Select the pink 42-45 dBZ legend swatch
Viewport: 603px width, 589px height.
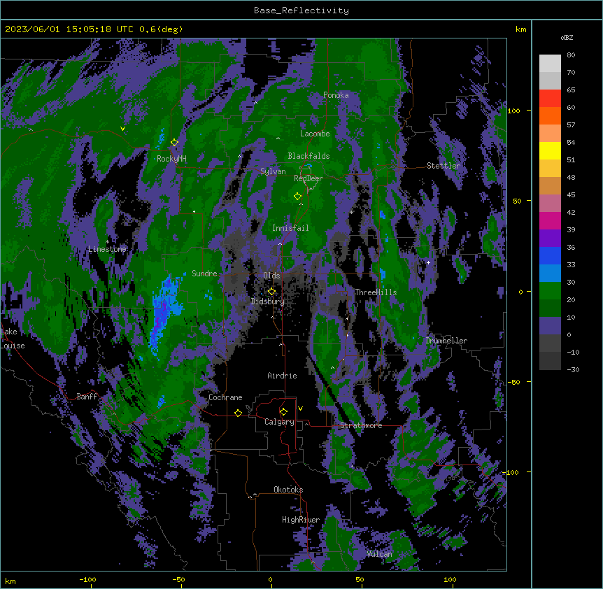point(550,204)
